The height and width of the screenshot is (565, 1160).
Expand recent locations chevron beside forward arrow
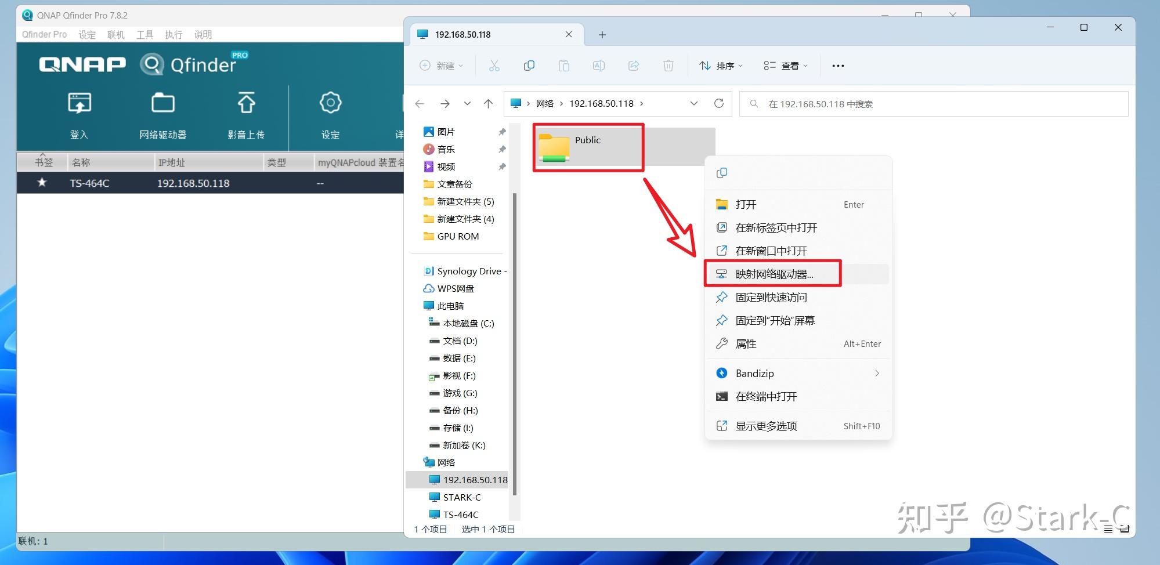[467, 104]
